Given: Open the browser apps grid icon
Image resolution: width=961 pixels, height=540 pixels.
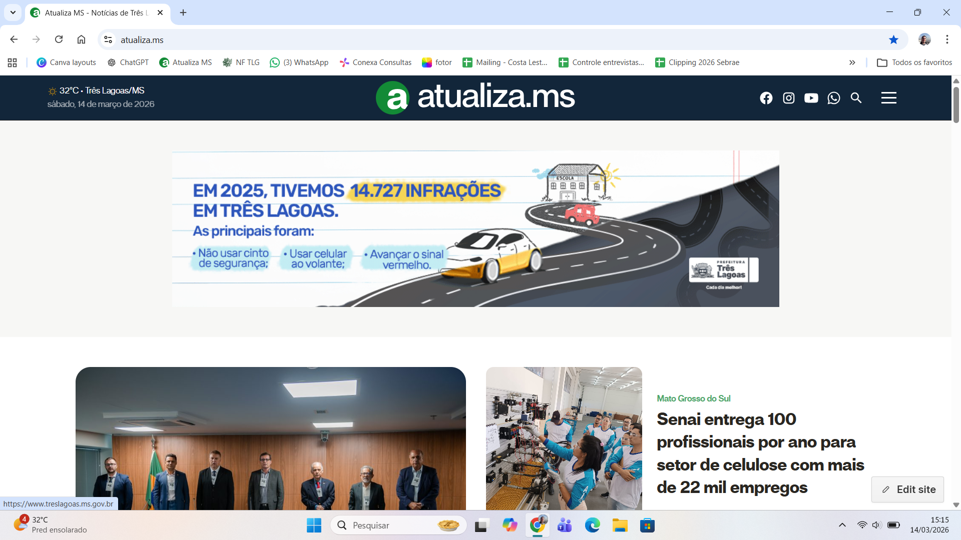Looking at the screenshot, I should [13, 62].
